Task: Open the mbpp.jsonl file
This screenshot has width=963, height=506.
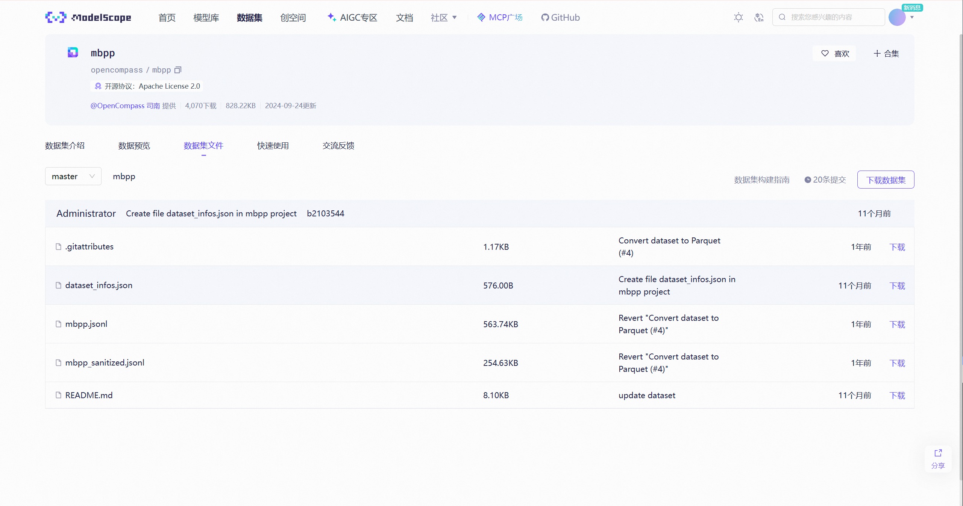Action: (86, 324)
